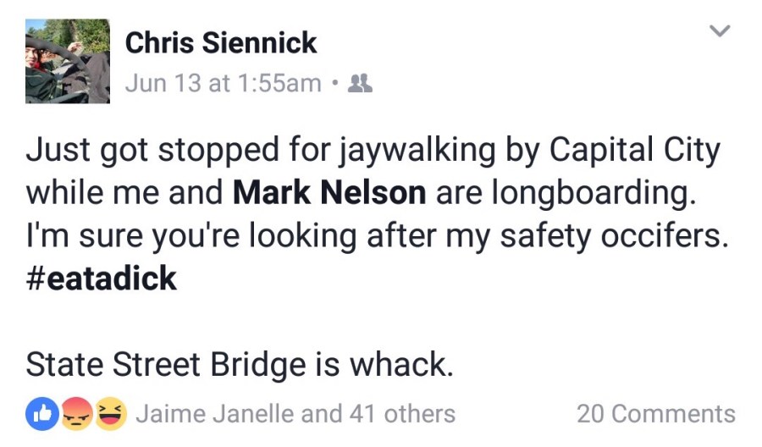Open Chris Siennick's profile picture

tap(68, 61)
